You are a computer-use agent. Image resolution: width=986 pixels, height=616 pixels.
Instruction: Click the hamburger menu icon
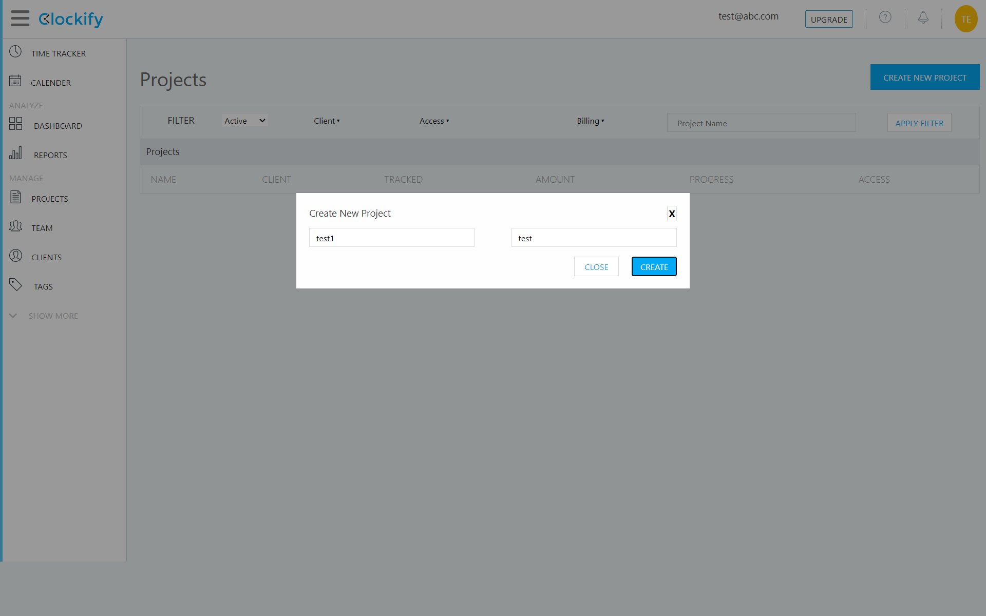tap(20, 18)
